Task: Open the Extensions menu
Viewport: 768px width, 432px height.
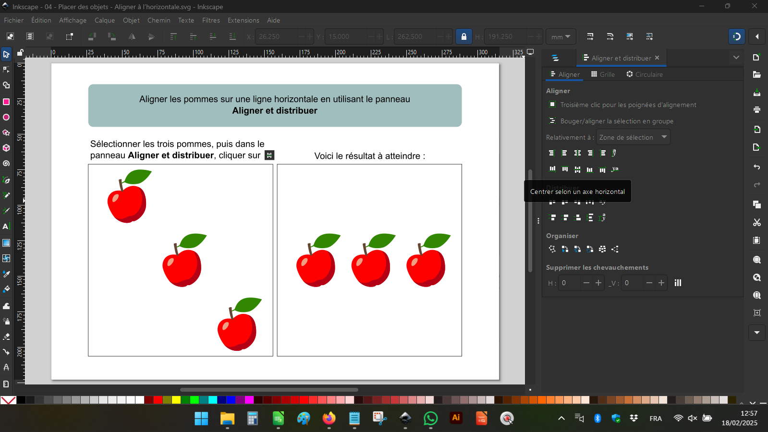Action: point(243,20)
